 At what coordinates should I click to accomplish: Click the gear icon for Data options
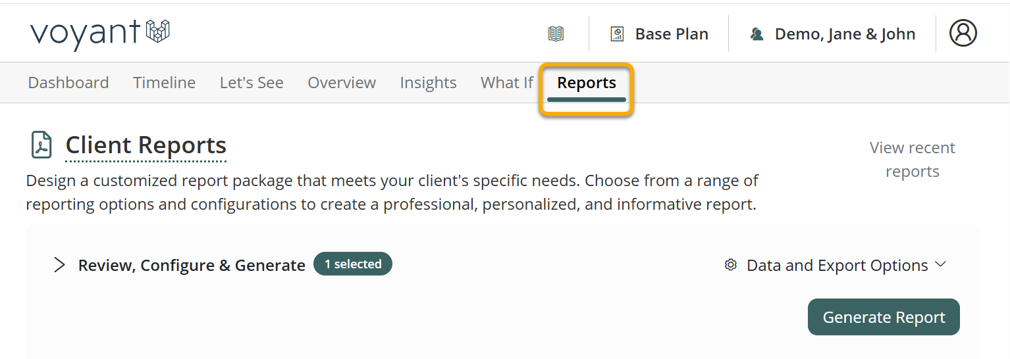click(x=730, y=265)
